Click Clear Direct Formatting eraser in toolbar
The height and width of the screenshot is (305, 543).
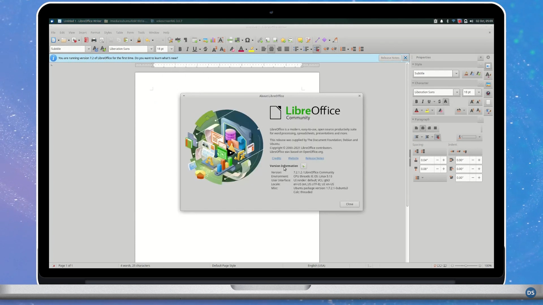tap(232, 49)
